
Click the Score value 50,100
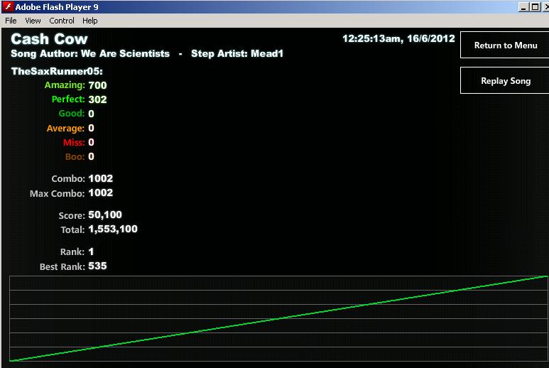[x=104, y=215]
